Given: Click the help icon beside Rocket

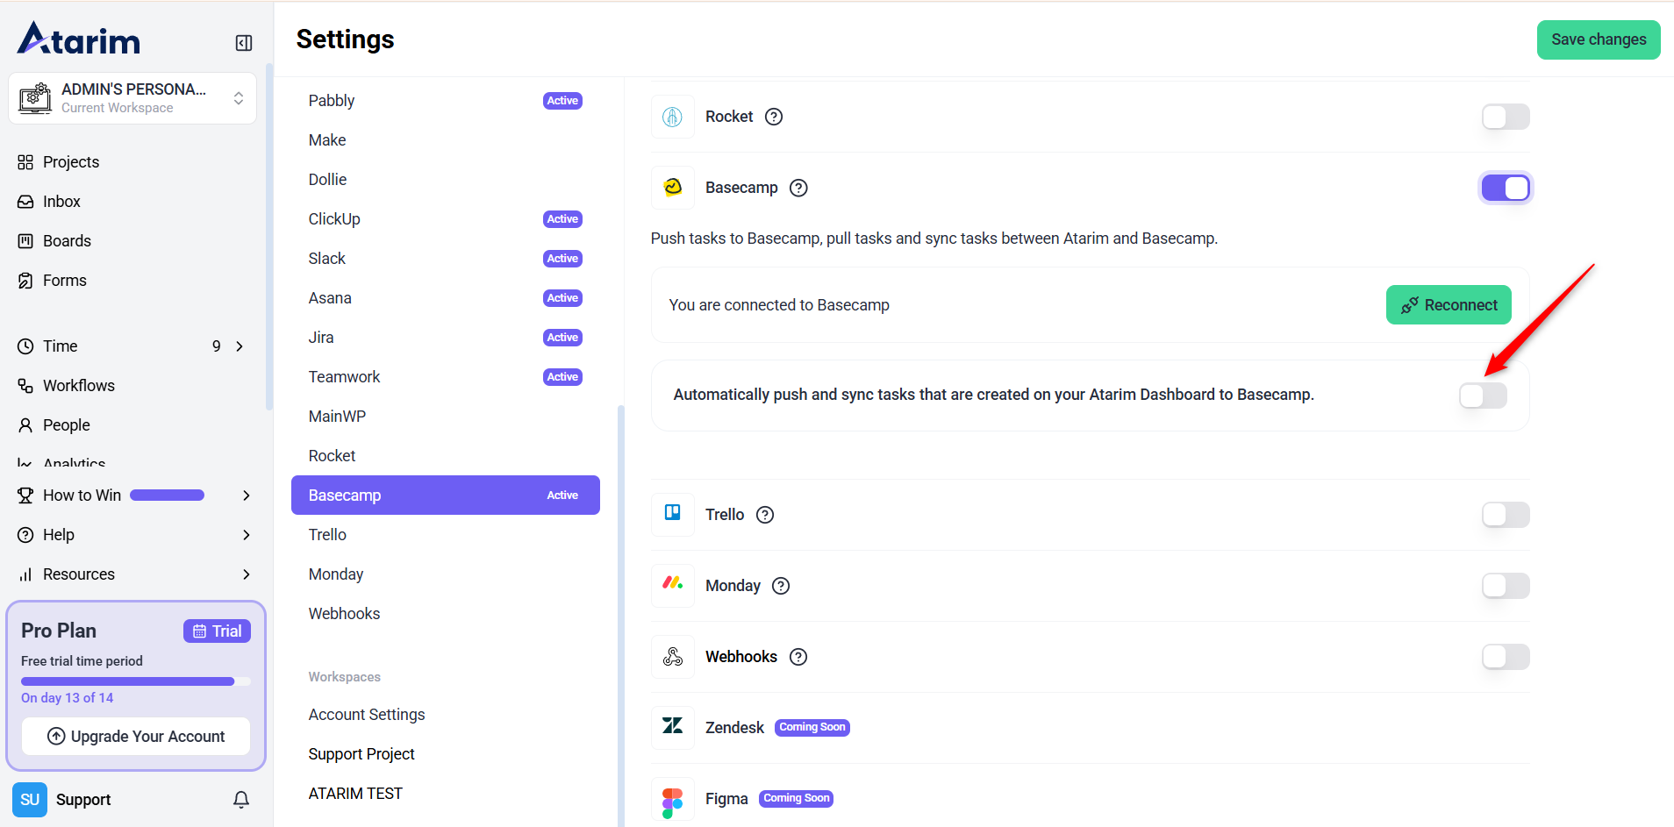Looking at the screenshot, I should click(x=774, y=117).
